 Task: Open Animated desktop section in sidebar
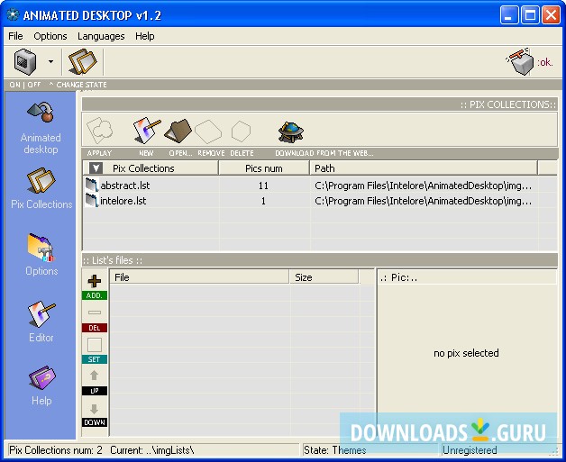(x=41, y=129)
